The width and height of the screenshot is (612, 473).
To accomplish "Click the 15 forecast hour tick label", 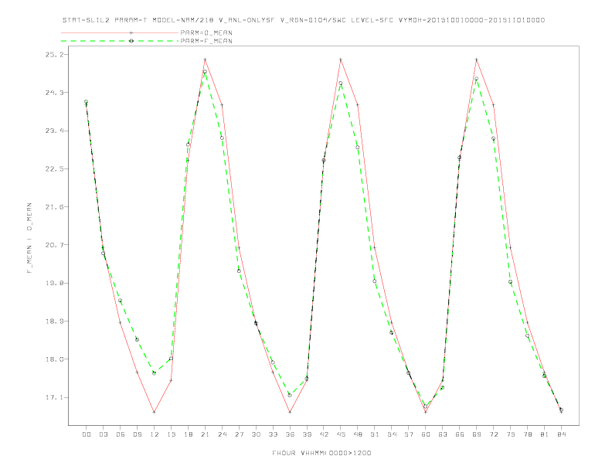I will (171, 434).
